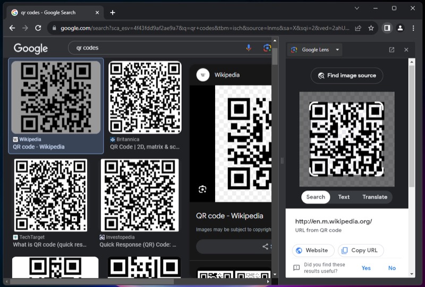Click the Lens panel scrollbar down arrow
The width and height of the screenshot is (425, 287).
[x=412, y=274]
